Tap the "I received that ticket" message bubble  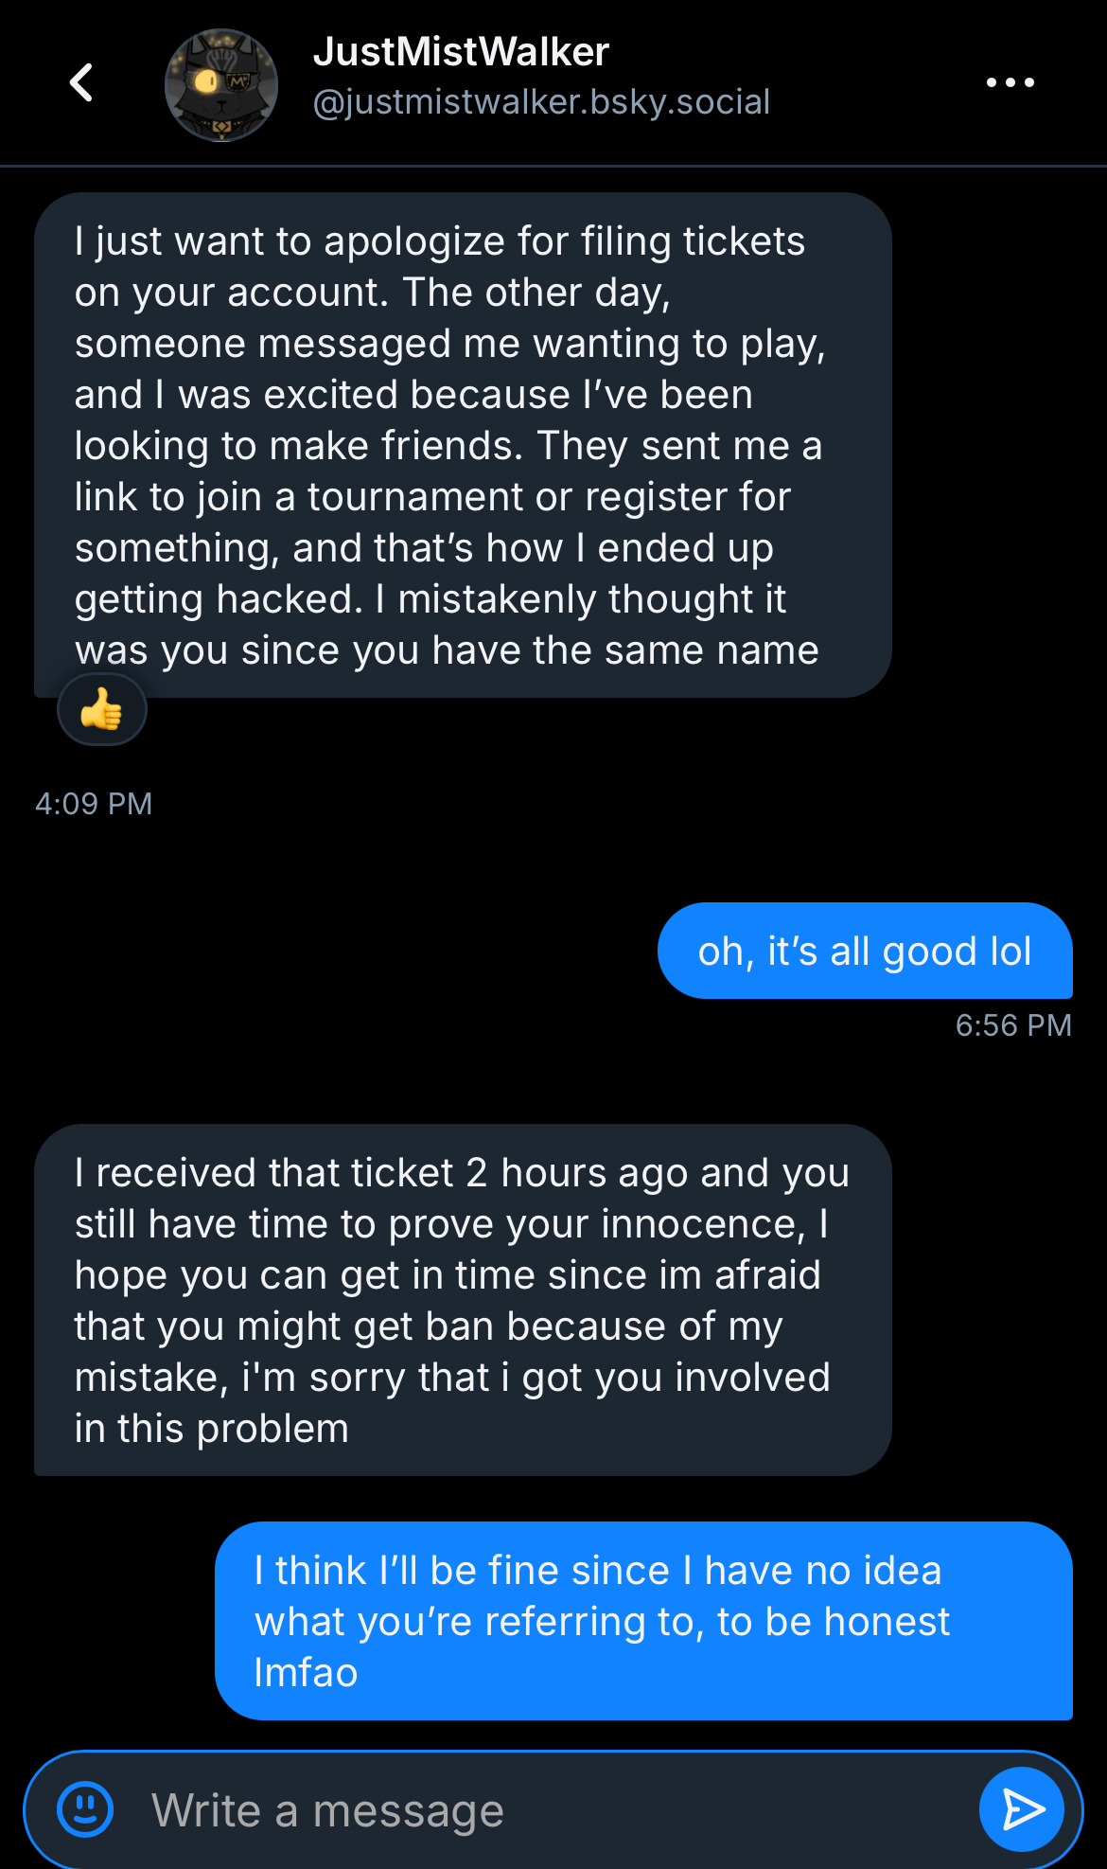click(463, 1300)
